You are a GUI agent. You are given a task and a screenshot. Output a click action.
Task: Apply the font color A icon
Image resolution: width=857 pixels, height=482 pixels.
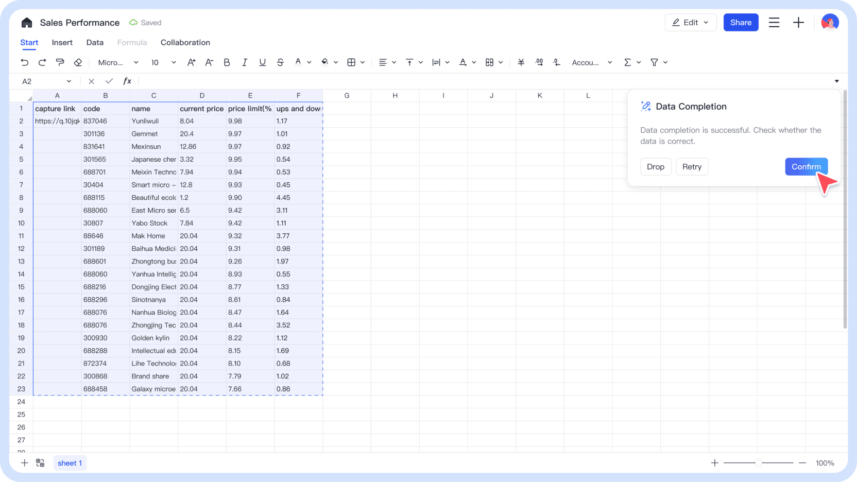pyautogui.click(x=298, y=62)
